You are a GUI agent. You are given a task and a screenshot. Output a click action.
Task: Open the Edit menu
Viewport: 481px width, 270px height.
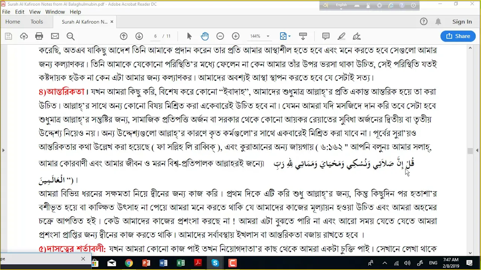coord(20,12)
